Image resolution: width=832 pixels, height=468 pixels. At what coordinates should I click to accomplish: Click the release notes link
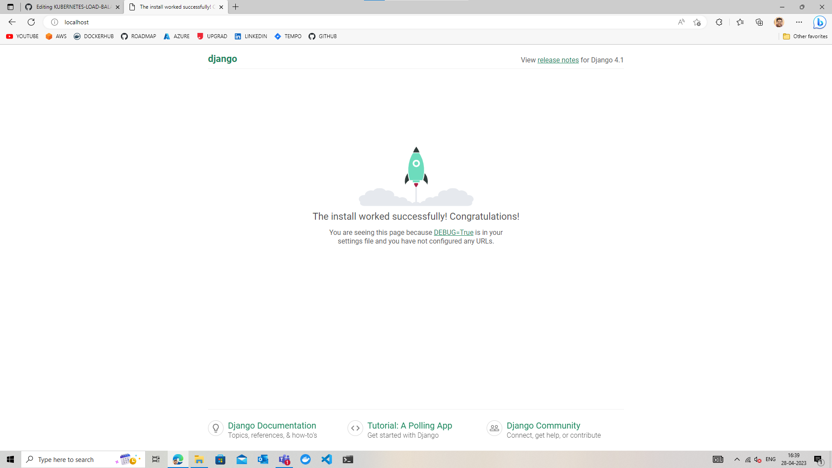[558, 60]
